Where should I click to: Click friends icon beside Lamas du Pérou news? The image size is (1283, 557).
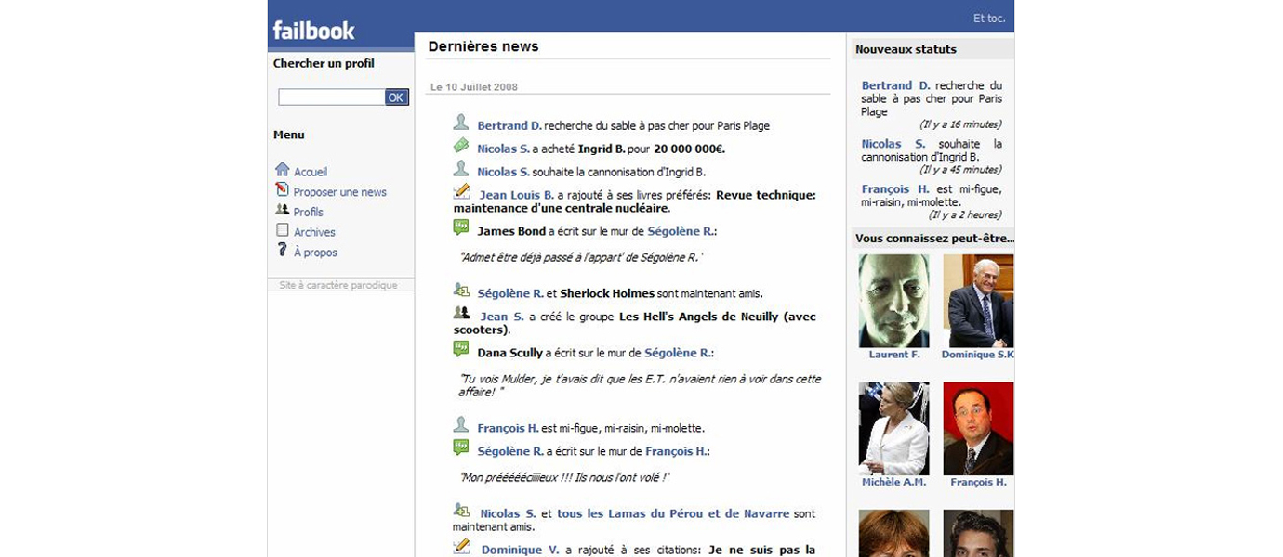pos(461,511)
